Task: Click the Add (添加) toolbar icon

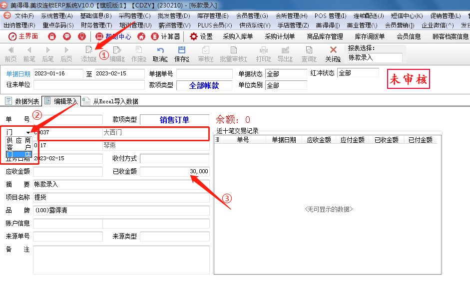Action: click(x=89, y=54)
